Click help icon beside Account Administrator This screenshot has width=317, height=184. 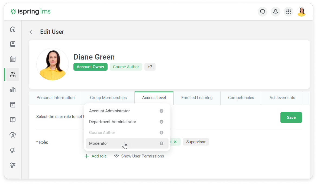point(161,111)
